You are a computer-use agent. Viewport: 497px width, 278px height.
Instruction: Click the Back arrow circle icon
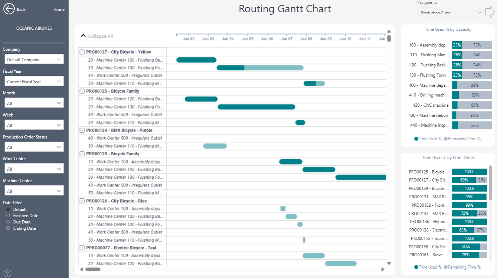pyautogui.click(x=9, y=9)
